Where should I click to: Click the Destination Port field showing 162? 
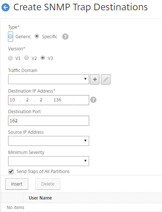(x=49, y=121)
